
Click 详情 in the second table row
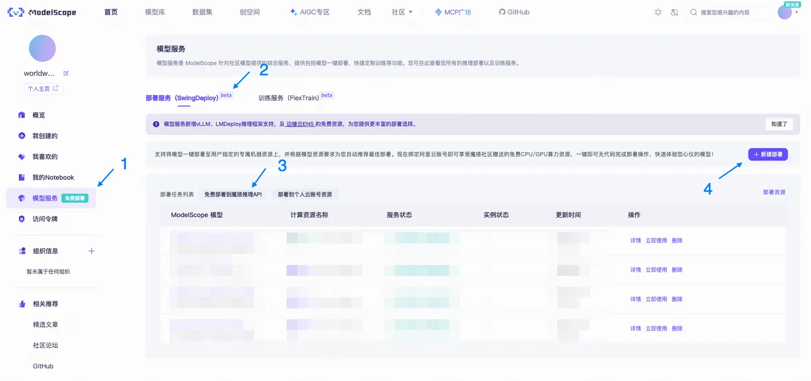pos(635,270)
